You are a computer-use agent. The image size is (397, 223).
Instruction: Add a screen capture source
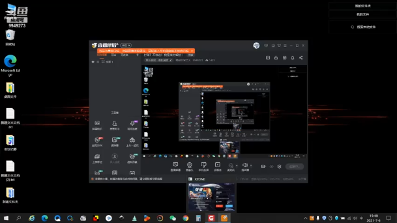175,167
